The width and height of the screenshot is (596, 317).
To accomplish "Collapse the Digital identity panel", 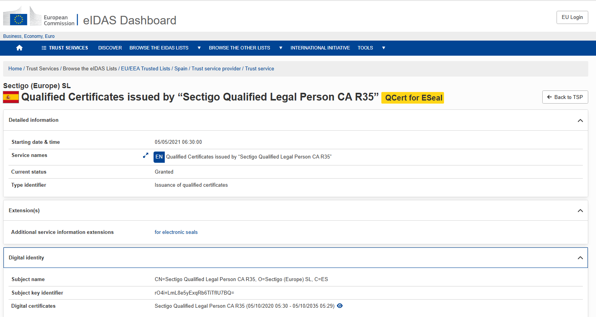I will 580,258.
